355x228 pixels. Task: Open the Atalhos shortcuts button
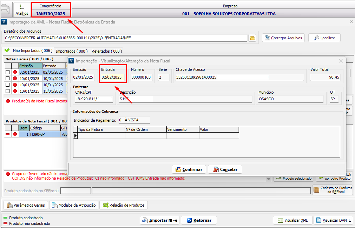click(x=22, y=9)
